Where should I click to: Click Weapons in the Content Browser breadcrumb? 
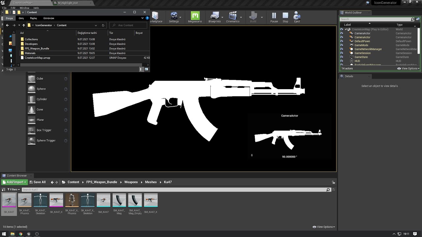pos(131,182)
